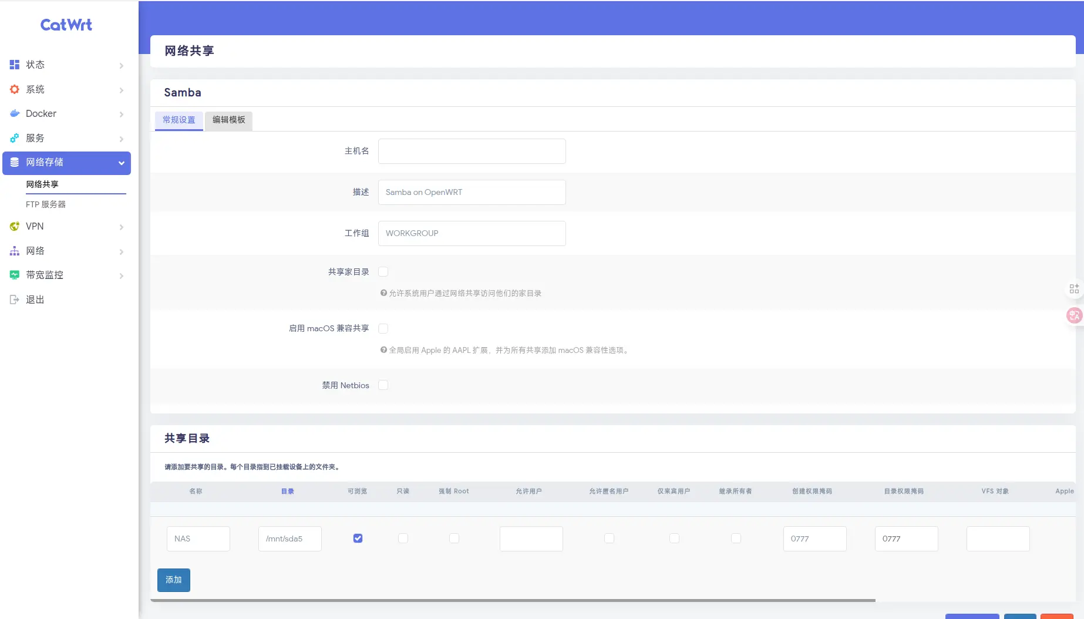This screenshot has height=619, width=1084.
Task: Click the Samba section heading
Action: tap(183, 92)
